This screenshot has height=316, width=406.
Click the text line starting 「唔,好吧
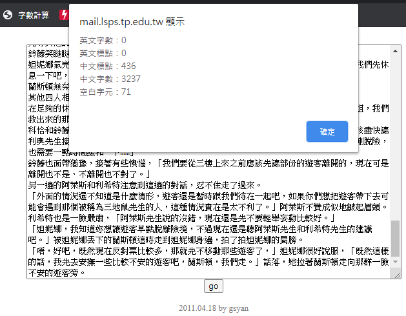[x=208, y=251]
